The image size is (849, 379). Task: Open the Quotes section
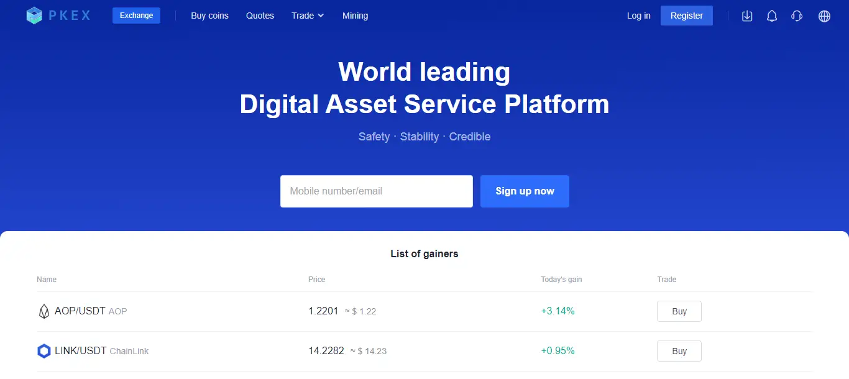(x=260, y=16)
